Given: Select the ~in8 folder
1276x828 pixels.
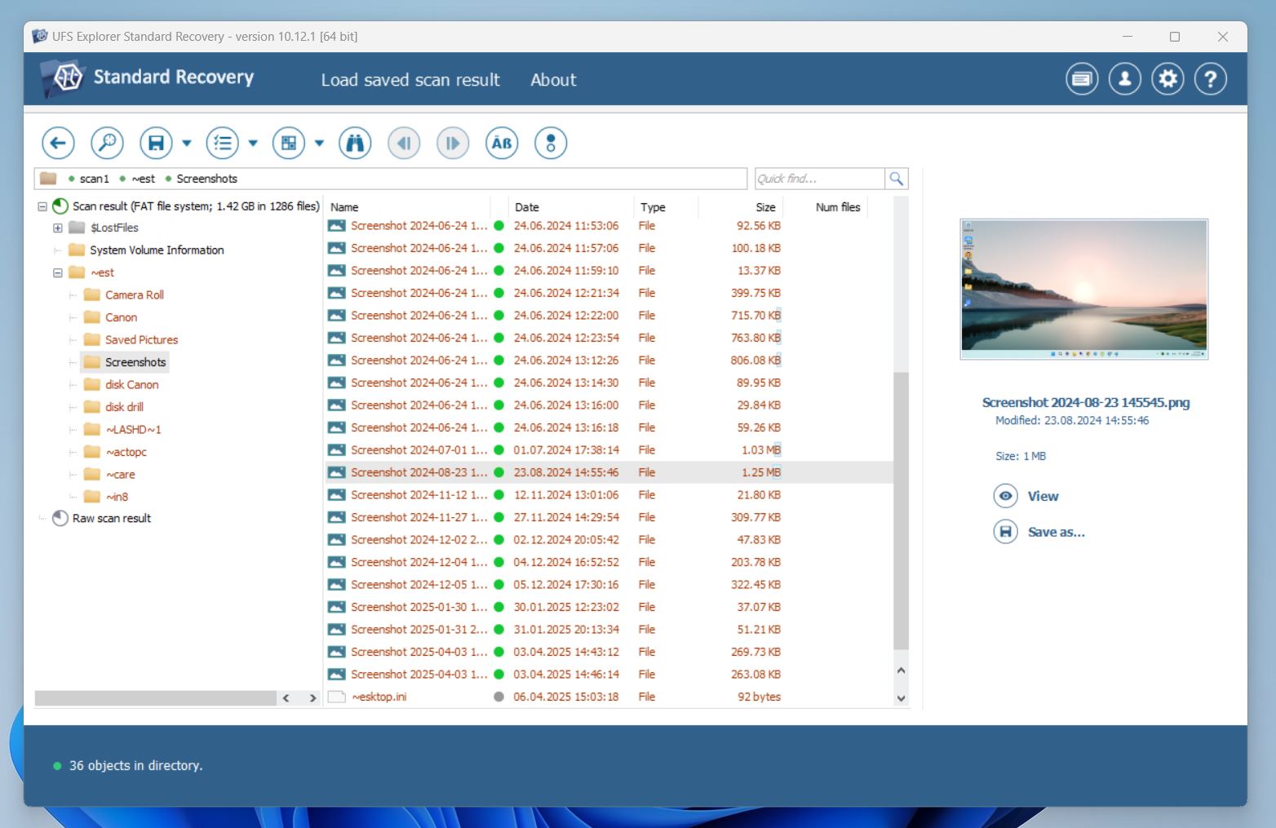Looking at the screenshot, I should (117, 497).
